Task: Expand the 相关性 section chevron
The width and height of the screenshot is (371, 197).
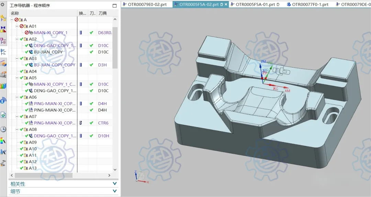Action: coord(115,184)
